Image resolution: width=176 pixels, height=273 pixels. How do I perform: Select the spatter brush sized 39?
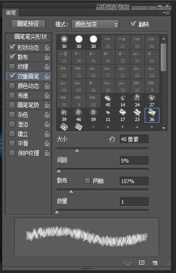(x=64, y=115)
